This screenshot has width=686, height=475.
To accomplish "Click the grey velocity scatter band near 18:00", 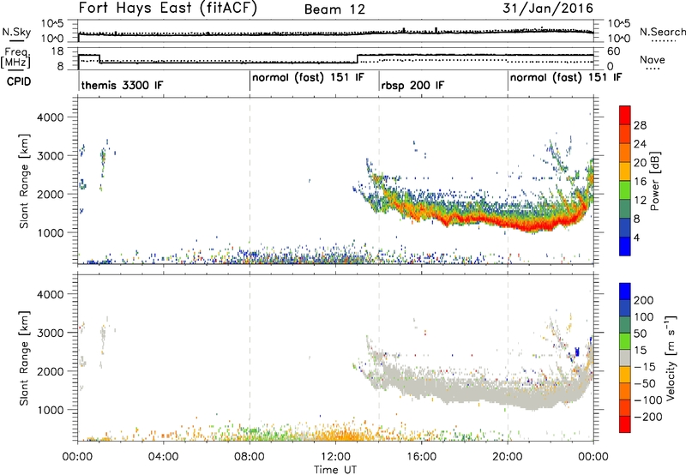I will point(465,389).
